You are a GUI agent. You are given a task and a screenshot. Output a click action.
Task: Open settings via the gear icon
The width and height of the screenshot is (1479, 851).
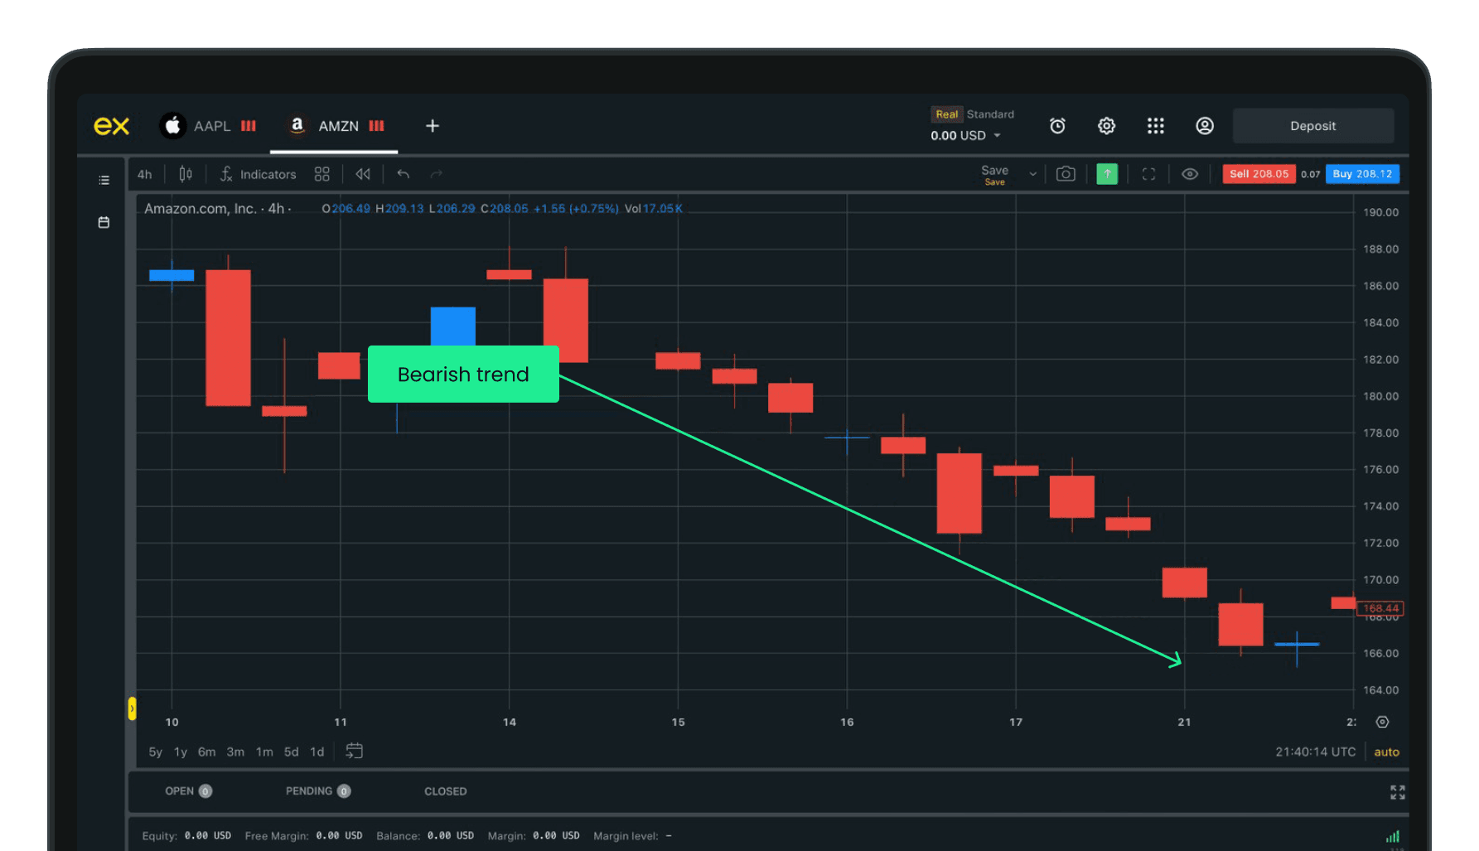pos(1106,126)
